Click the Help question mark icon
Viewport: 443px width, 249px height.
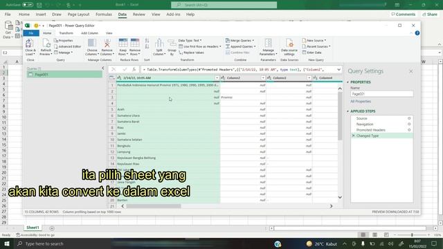(x=417, y=33)
